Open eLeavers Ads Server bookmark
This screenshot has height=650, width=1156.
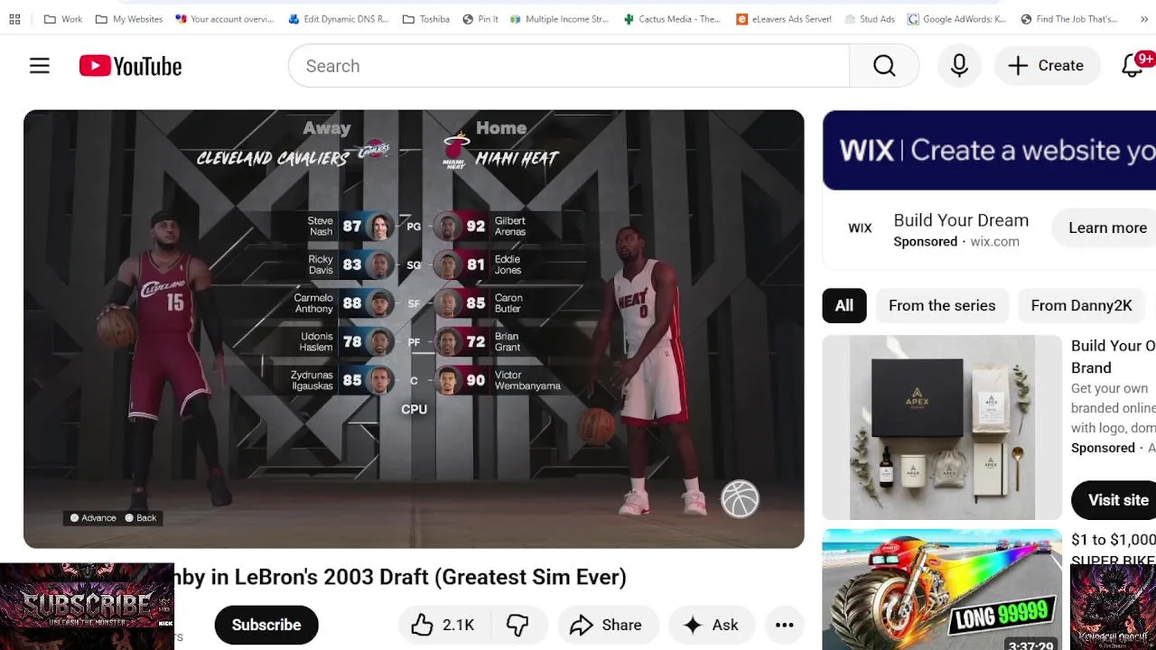click(784, 19)
